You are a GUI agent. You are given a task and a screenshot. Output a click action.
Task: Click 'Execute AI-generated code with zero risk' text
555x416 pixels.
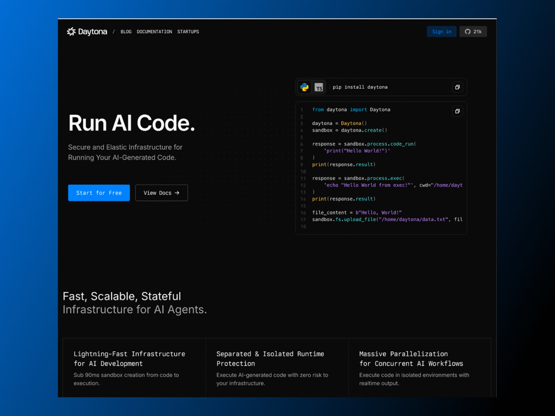tap(272, 379)
